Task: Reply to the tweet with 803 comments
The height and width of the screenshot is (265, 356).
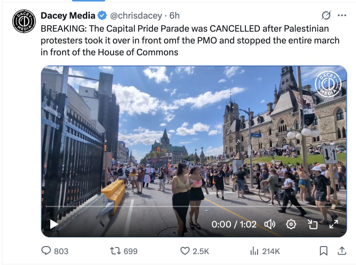Action: click(55, 251)
